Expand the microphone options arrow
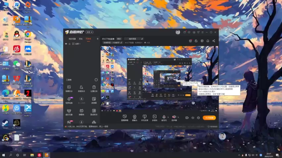This screenshot has width=282, height=158. pos(168,117)
